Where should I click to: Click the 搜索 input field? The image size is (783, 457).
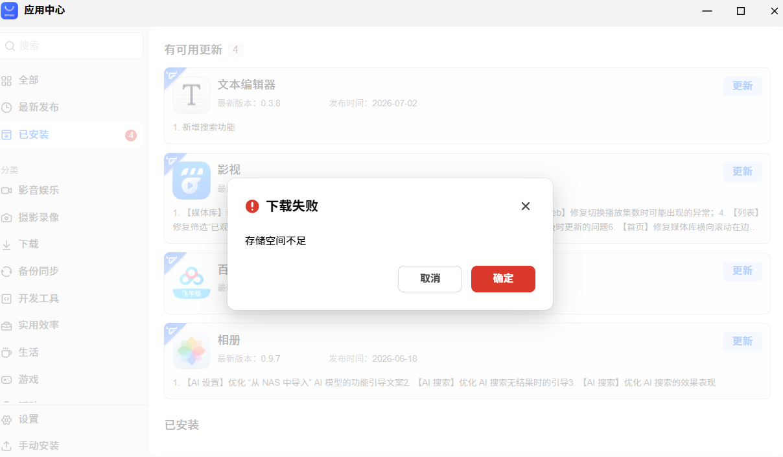click(71, 46)
